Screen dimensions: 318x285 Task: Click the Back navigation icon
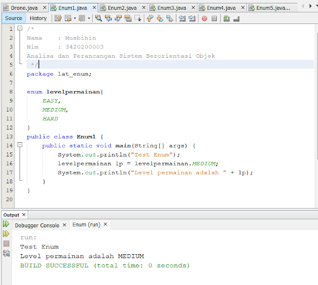(x=68, y=18)
